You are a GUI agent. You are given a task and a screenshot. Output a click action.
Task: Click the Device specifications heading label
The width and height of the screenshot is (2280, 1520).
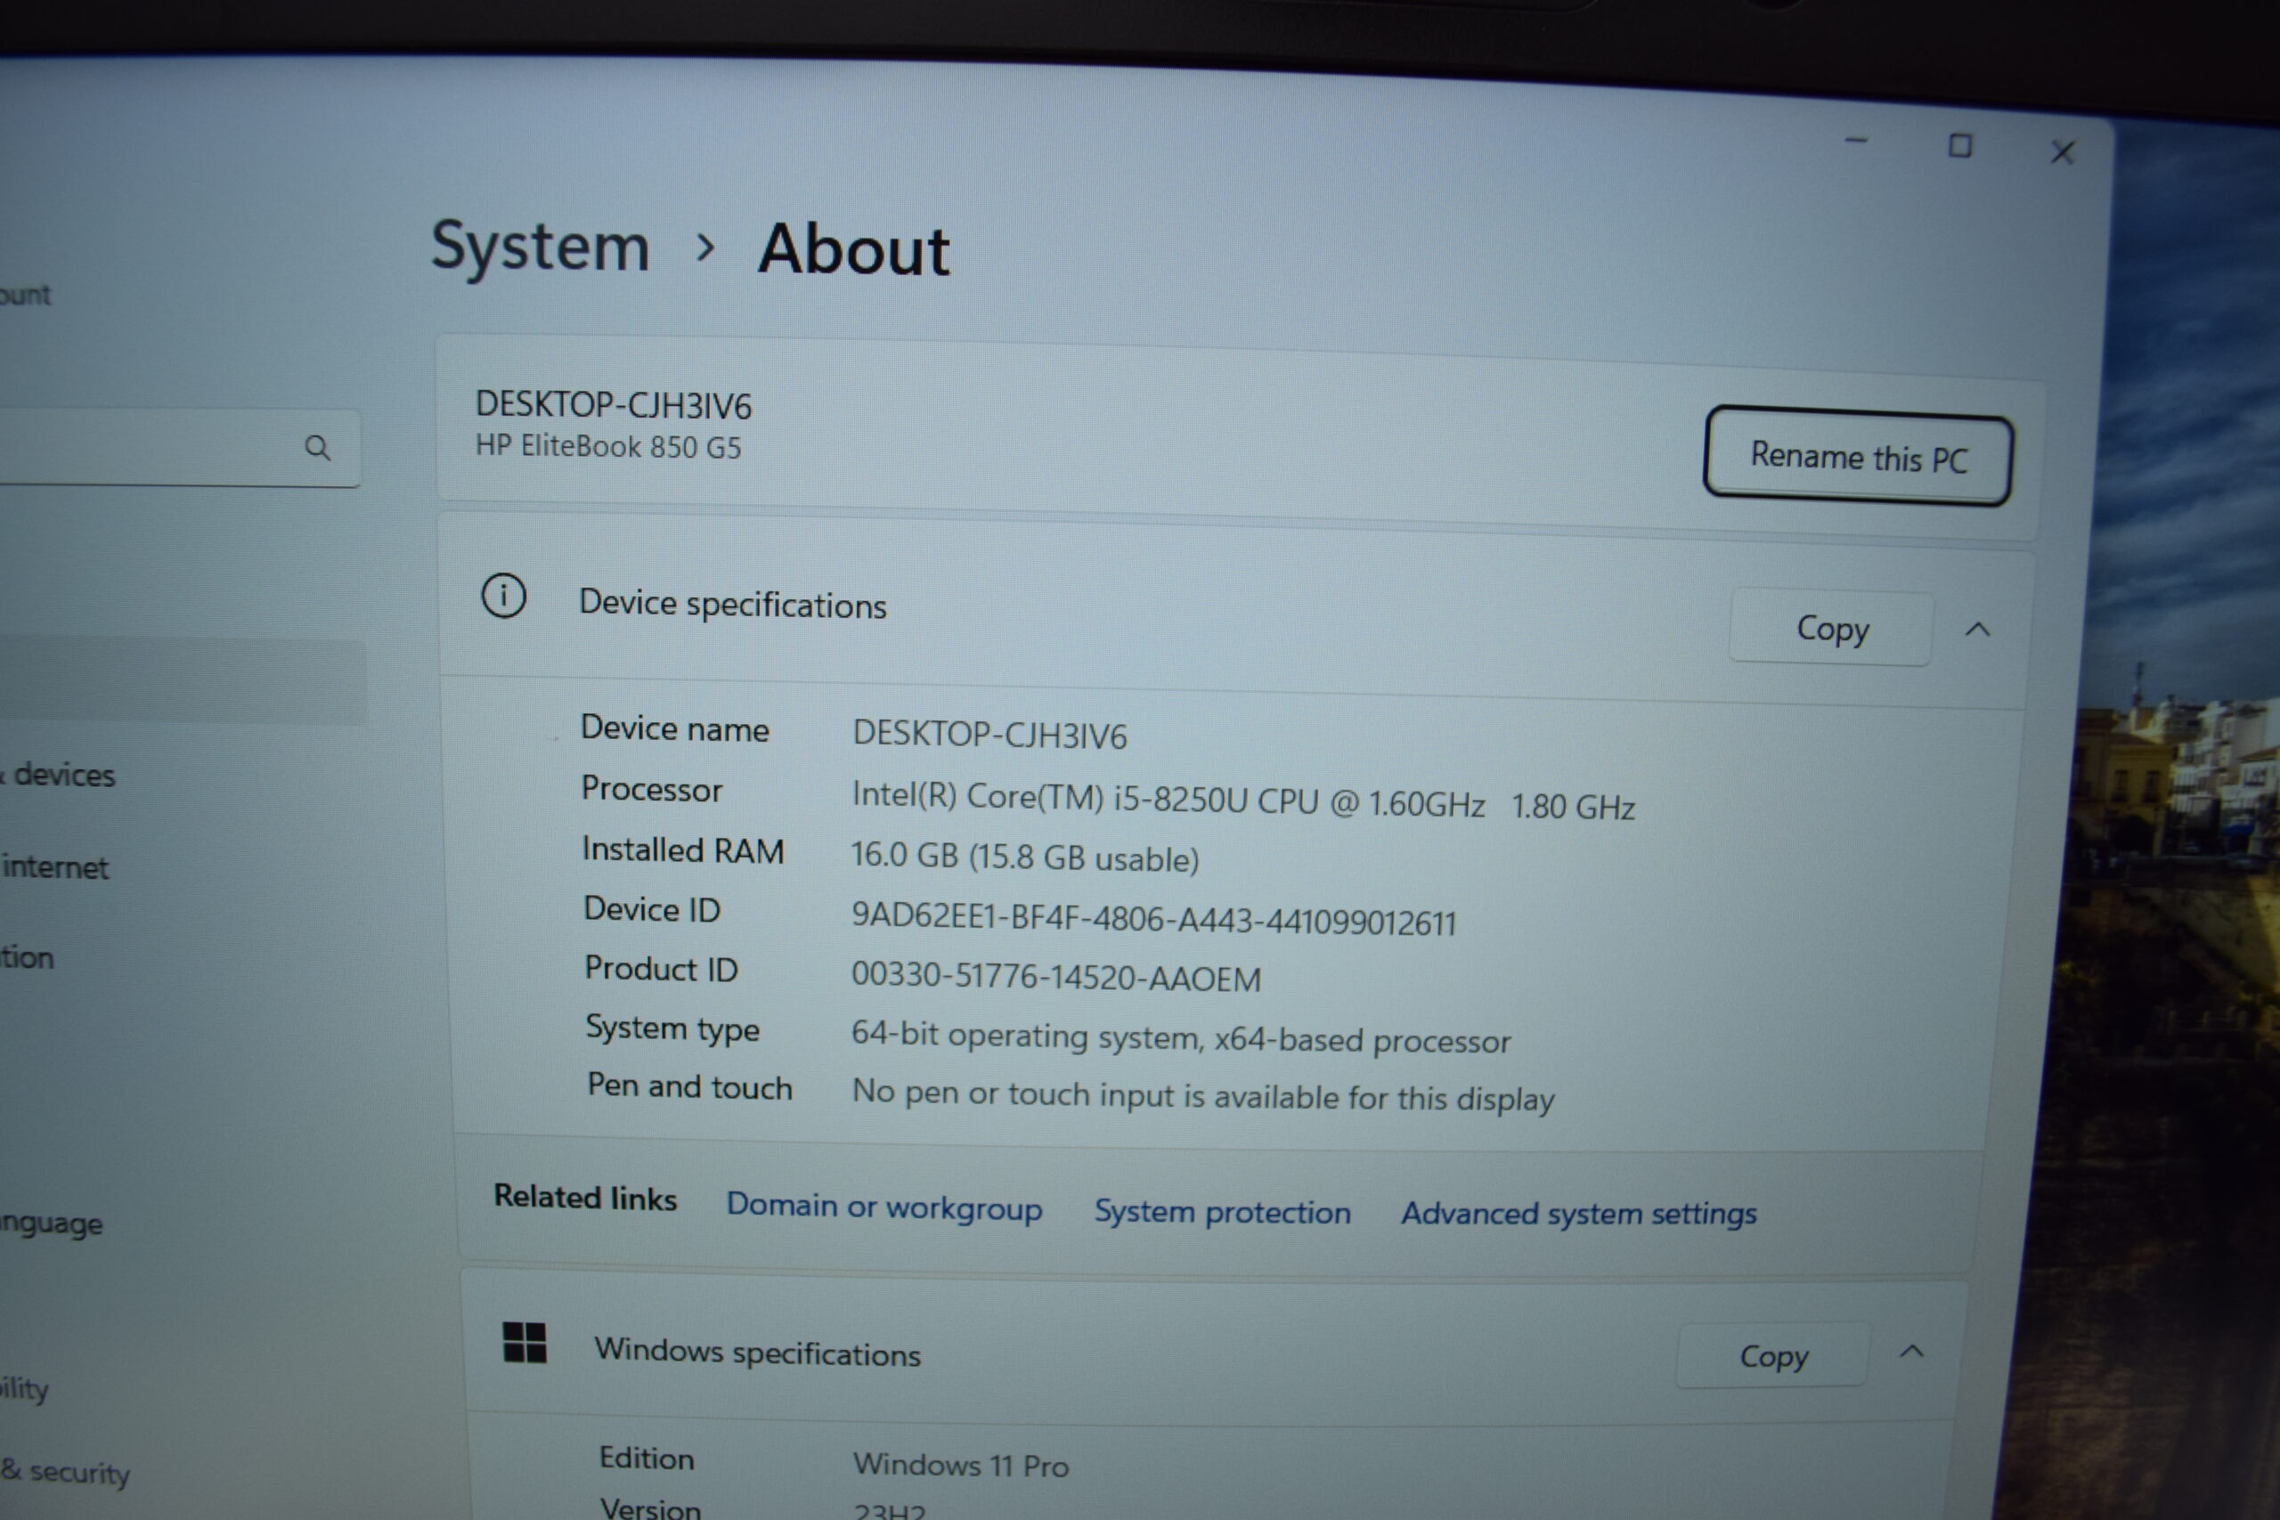click(732, 604)
